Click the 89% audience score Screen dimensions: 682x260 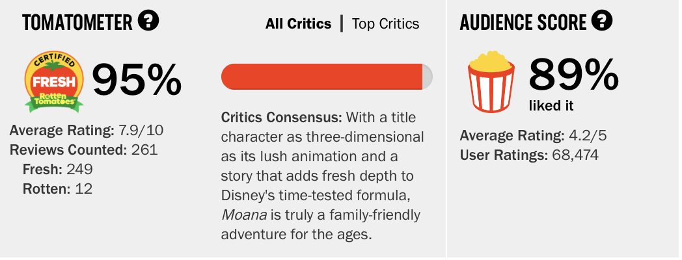574,75
